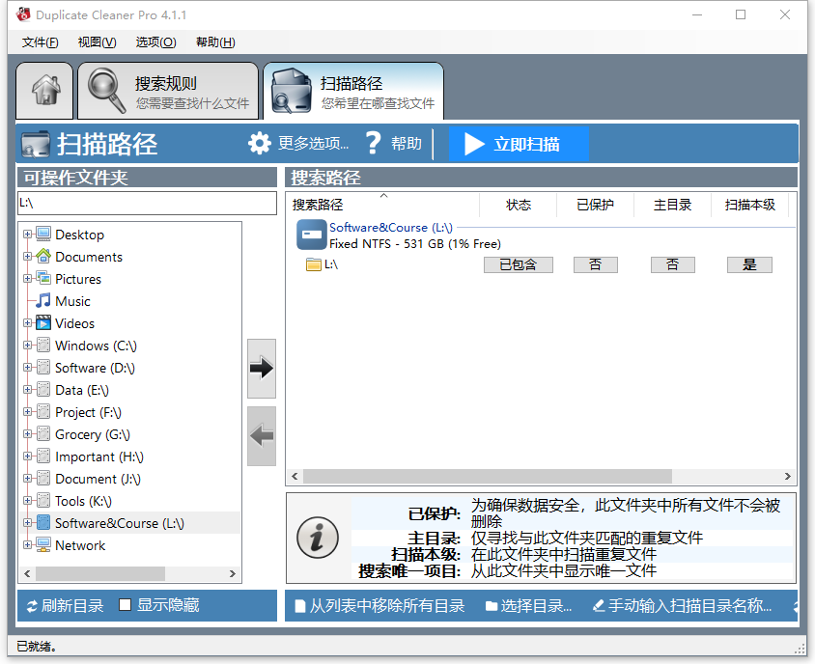This screenshot has width=815, height=664.
Task: Click the right arrow to add folder
Action: 262,369
